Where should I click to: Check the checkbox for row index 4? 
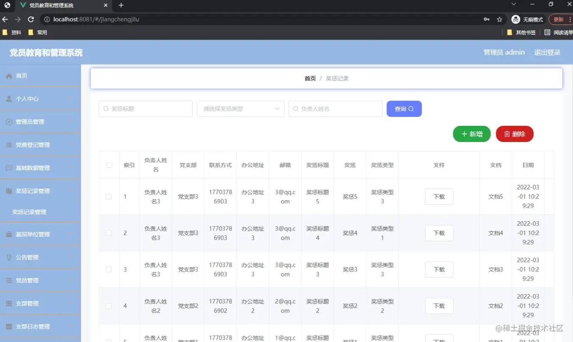[x=108, y=306]
